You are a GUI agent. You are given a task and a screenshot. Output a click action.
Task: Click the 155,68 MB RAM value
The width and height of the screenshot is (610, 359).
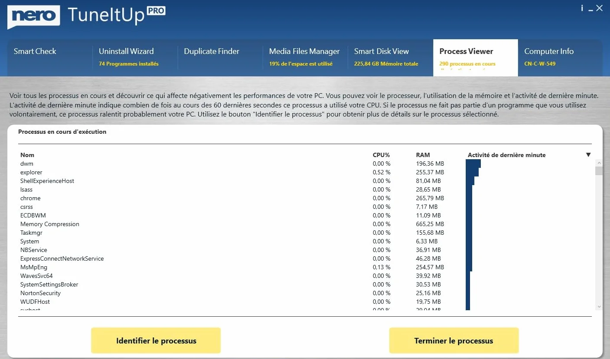coord(430,233)
